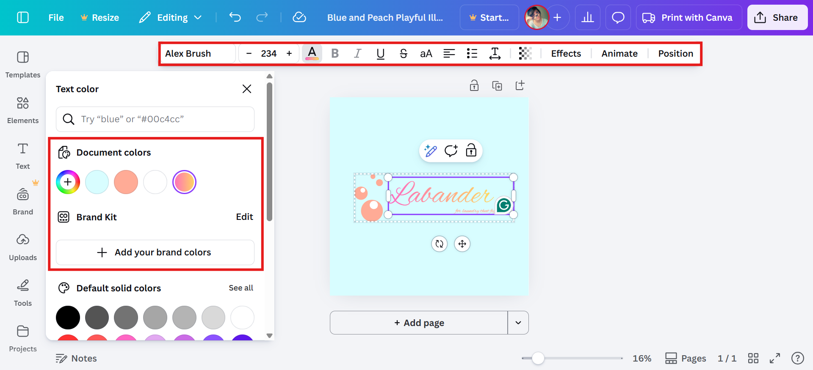This screenshot has width=813, height=370.
Task: Click the Share button
Action: [777, 17]
